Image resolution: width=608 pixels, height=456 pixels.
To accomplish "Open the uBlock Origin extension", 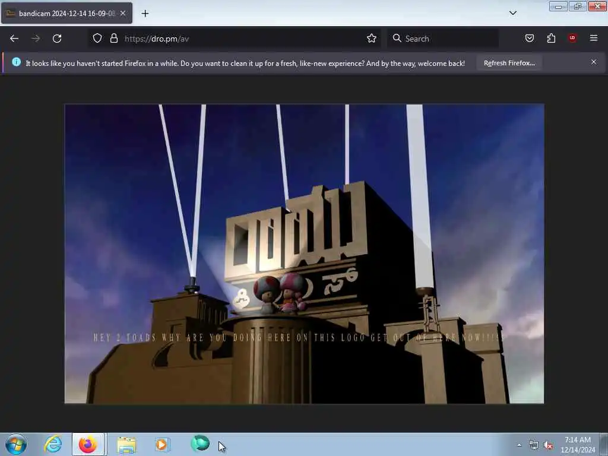I will pos(572,38).
